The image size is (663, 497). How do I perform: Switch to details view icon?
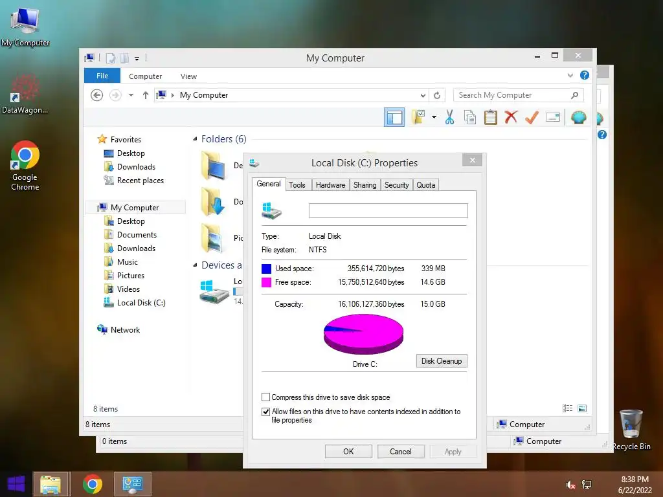point(567,408)
